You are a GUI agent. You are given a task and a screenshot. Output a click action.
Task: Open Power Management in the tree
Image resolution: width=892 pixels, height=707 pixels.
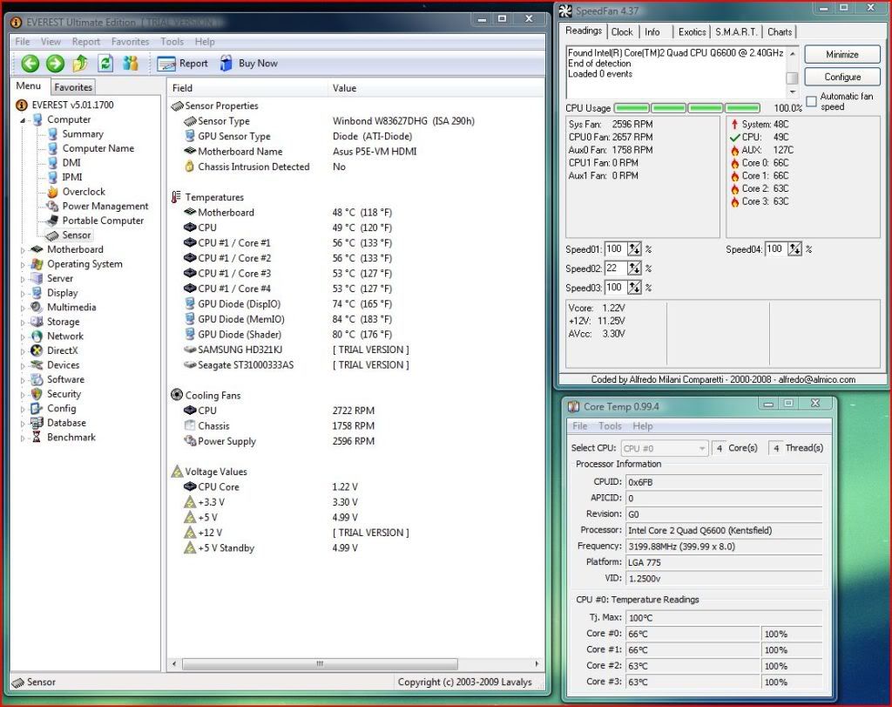(105, 206)
